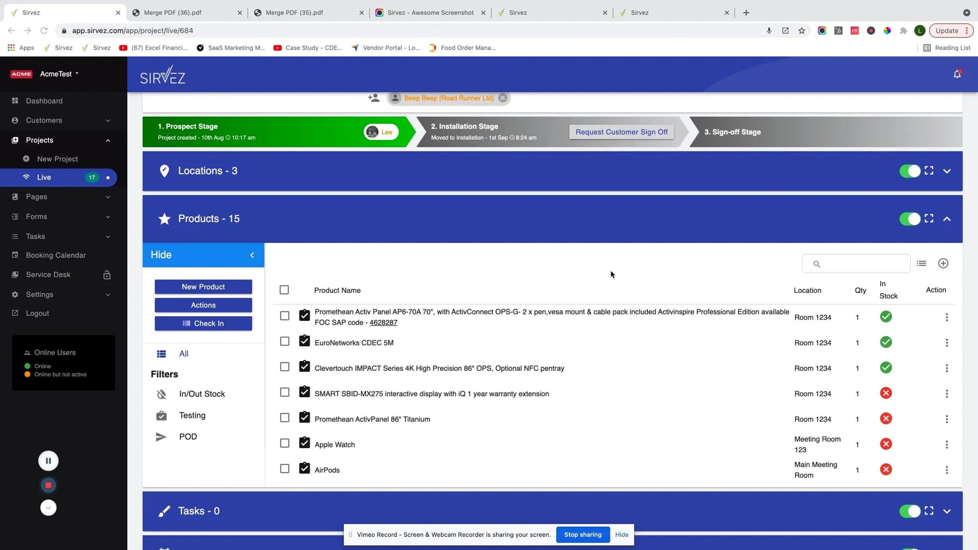Click the Sirvez logo in header

coord(163,75)
